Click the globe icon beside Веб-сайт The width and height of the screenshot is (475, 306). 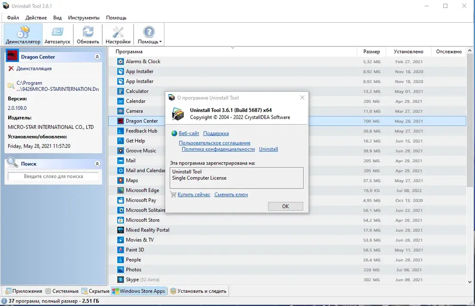click(174, 134)
